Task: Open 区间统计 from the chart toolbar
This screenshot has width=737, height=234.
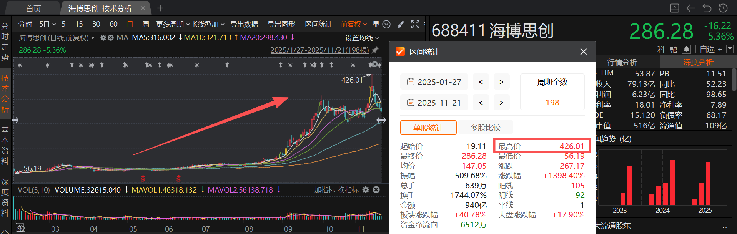Action: click(x=318, y=24)
